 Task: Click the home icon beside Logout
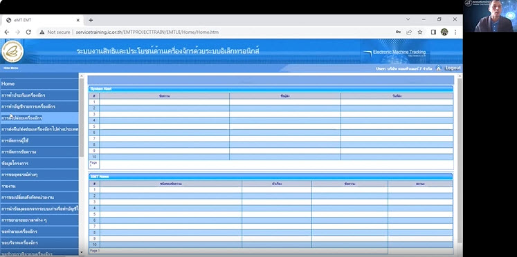[439, 68]
